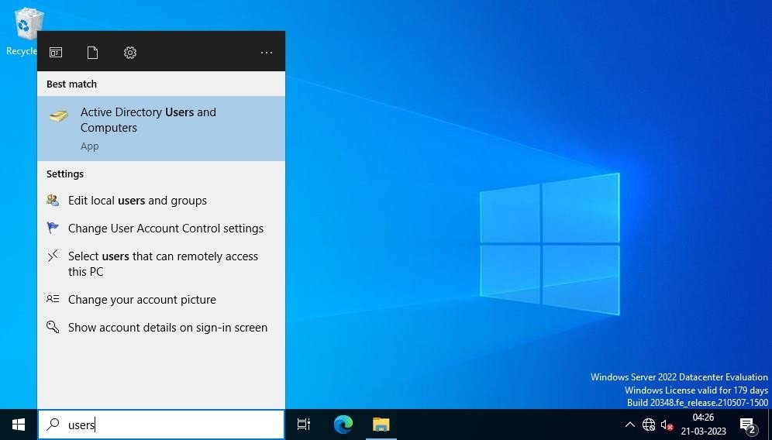Click the search box containing users
772x440 pixels.
point(161,425)
